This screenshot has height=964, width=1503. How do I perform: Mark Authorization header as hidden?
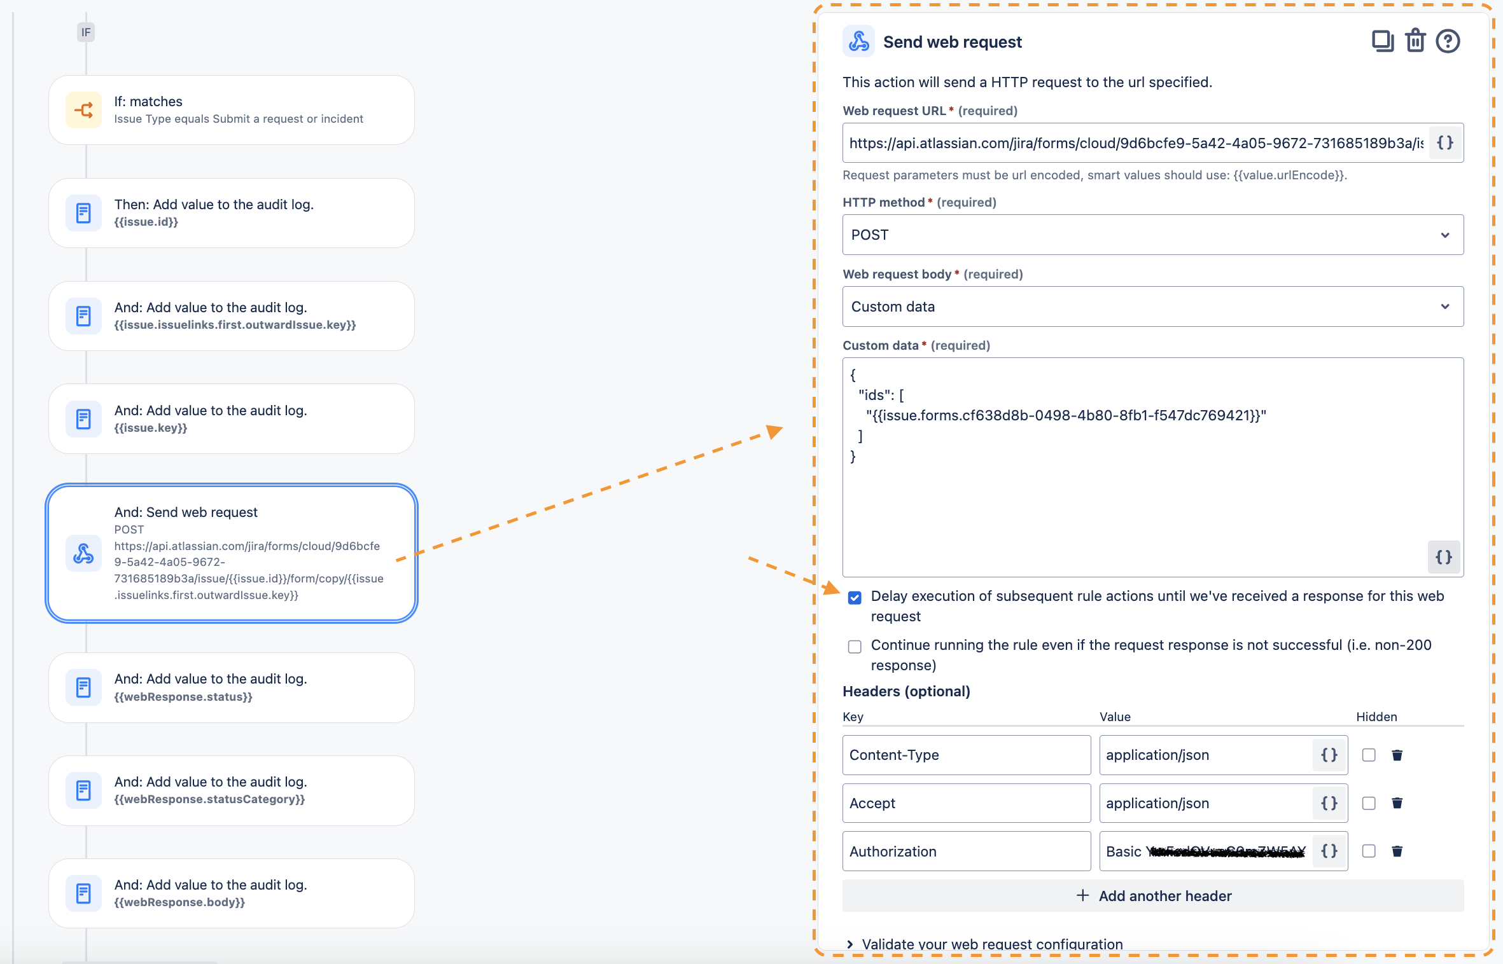1369,851
